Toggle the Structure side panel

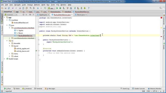(2, 30)
